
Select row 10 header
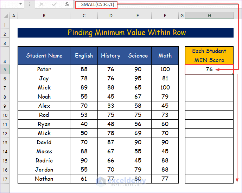pos(5,115)
